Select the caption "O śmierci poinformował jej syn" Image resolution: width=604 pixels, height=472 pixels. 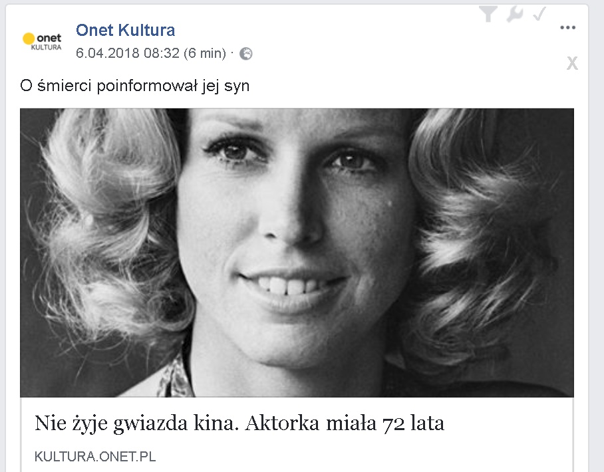[x=135, y=86]
